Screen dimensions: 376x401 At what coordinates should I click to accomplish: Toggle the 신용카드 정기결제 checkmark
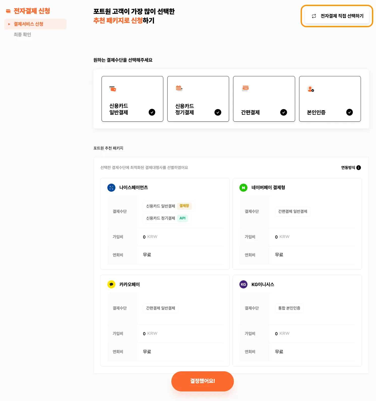click(218, 112)
